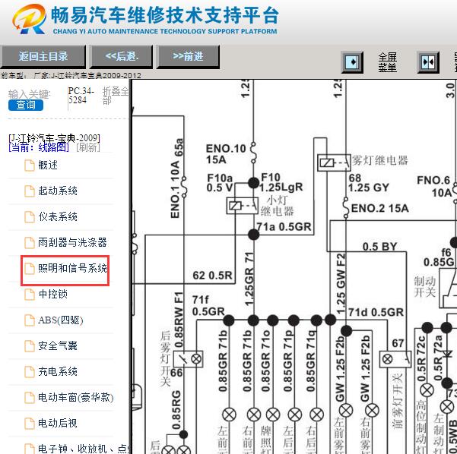Click the page icon beside 电动车窗(豪华款)

tap(30, 398)
